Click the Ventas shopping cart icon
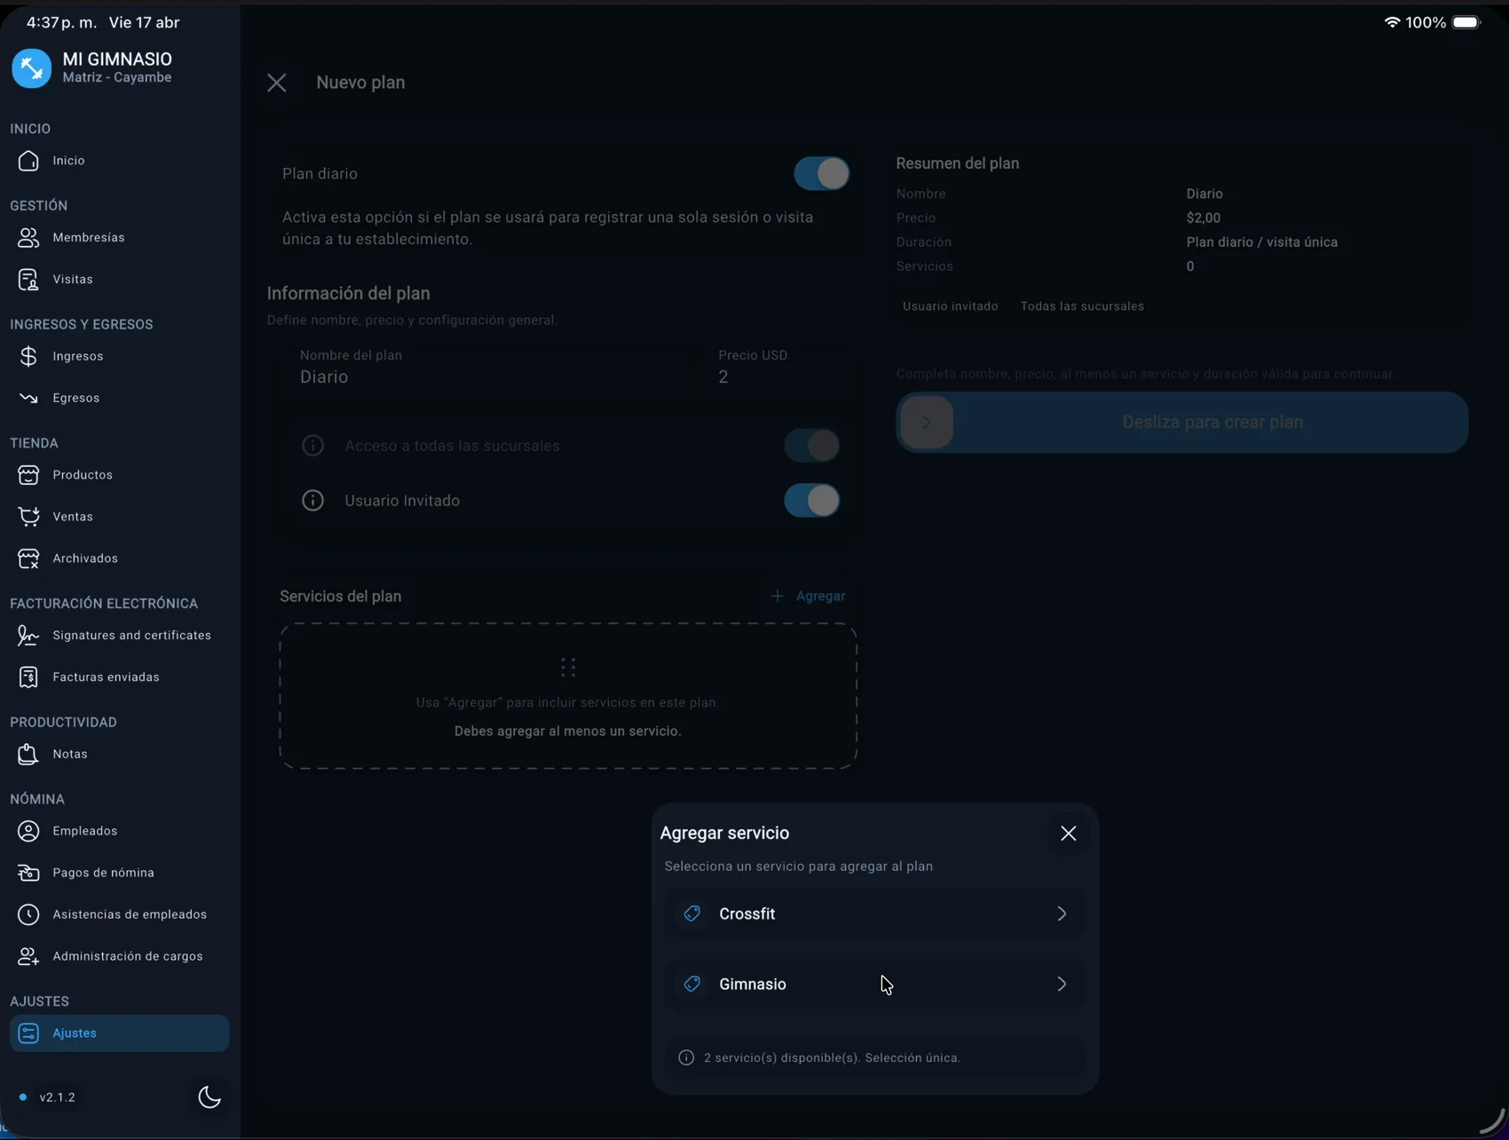This screenshot has width=1509, height=1140. (28, 517)
